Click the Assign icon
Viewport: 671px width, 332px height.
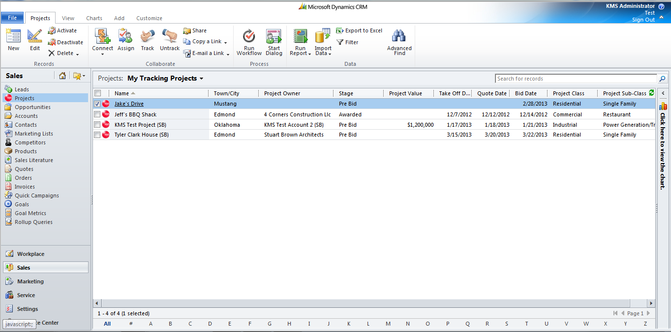coord(125,36)
